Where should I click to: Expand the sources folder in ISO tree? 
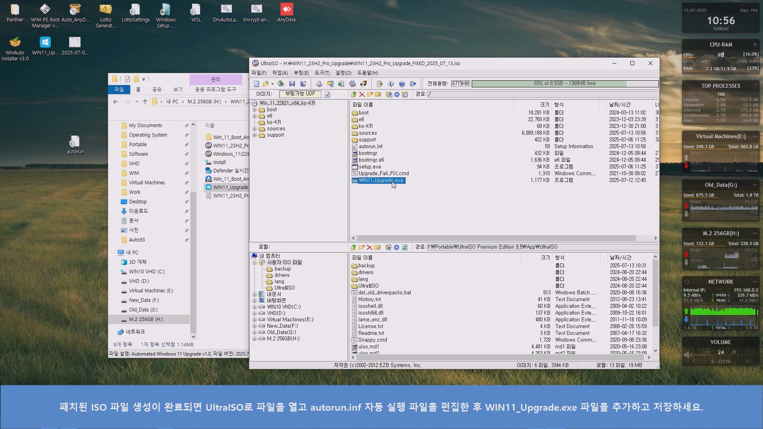point(255,129)
